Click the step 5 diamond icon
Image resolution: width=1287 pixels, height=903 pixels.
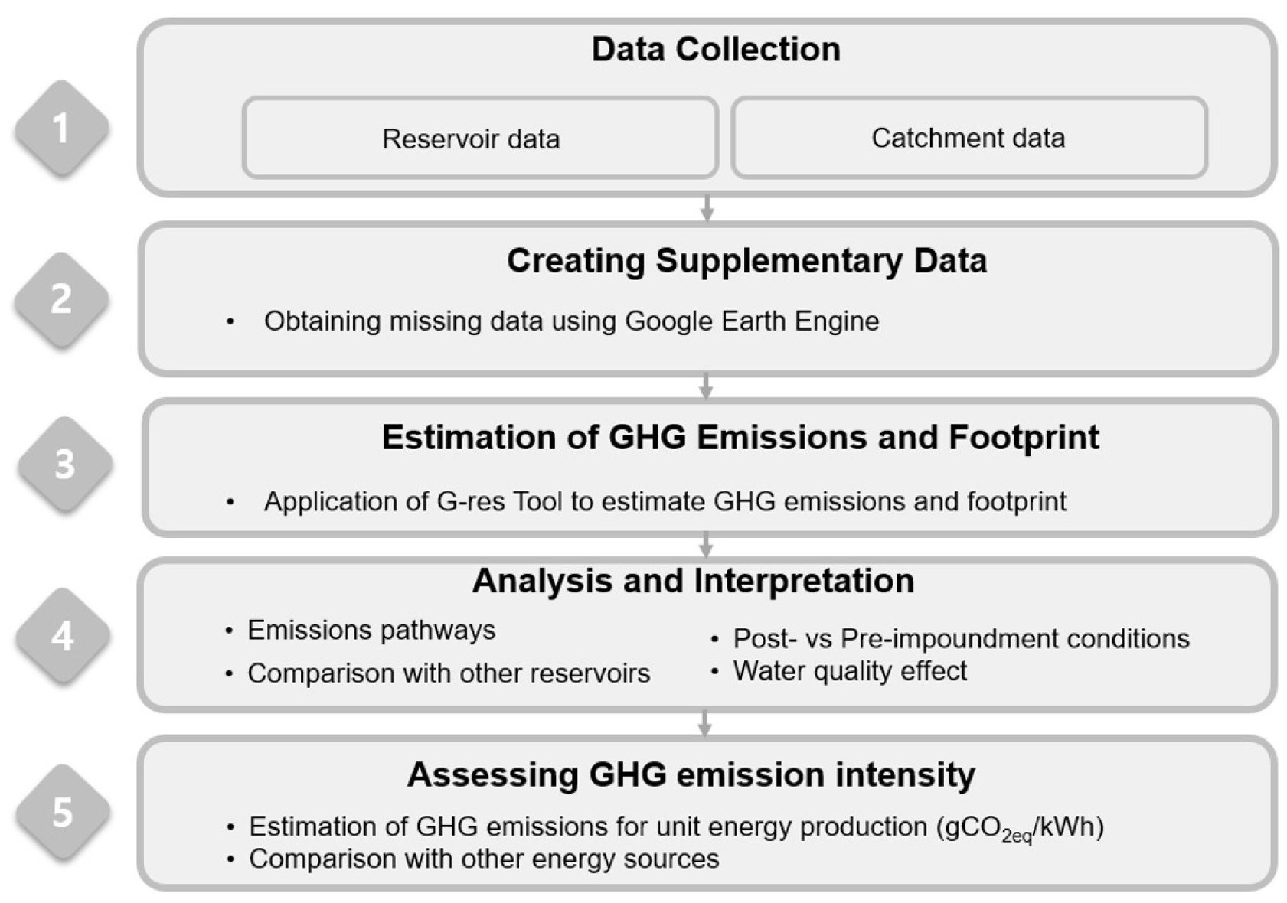(x=63, y=812)
